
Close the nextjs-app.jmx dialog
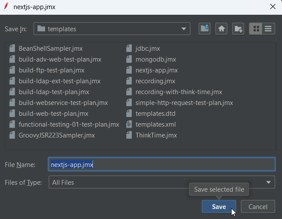[x=273, y=7]
